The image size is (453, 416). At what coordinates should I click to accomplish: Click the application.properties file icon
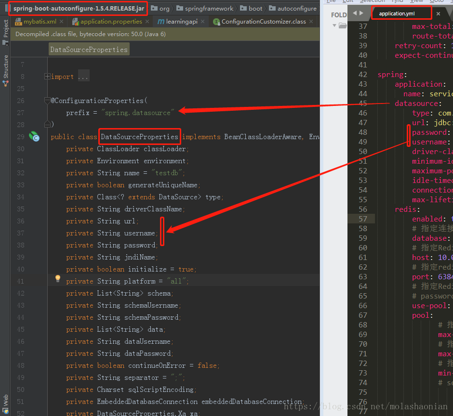(x=75, y=22)
